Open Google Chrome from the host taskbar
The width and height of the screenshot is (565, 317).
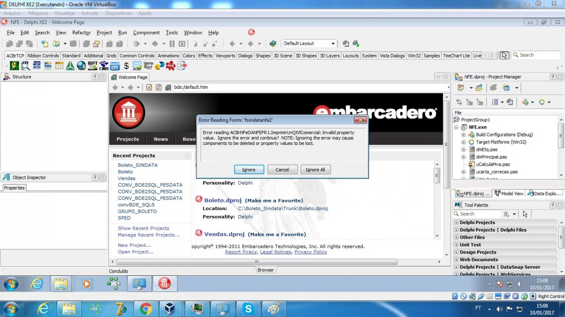(x=146, y=309)
